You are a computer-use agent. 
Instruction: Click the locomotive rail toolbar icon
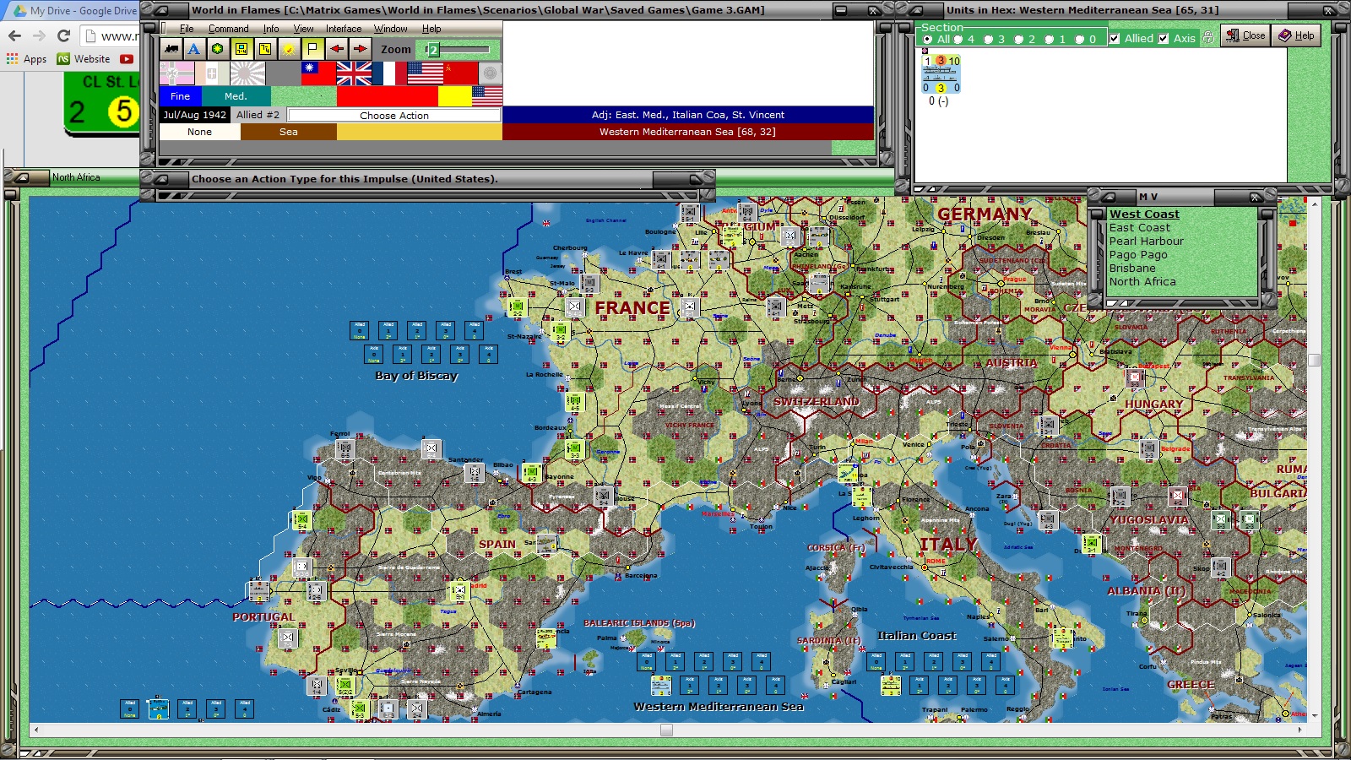(x=171, y=49)
